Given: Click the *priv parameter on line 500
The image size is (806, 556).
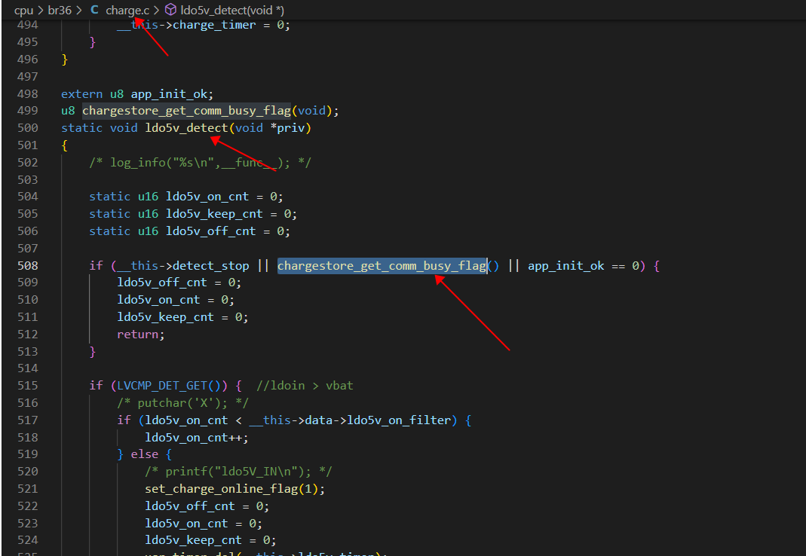Looking at the screenshot, I should coord(287,128).
